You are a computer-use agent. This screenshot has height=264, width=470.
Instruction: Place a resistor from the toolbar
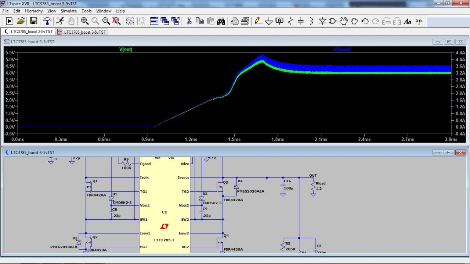click(290, 21)
